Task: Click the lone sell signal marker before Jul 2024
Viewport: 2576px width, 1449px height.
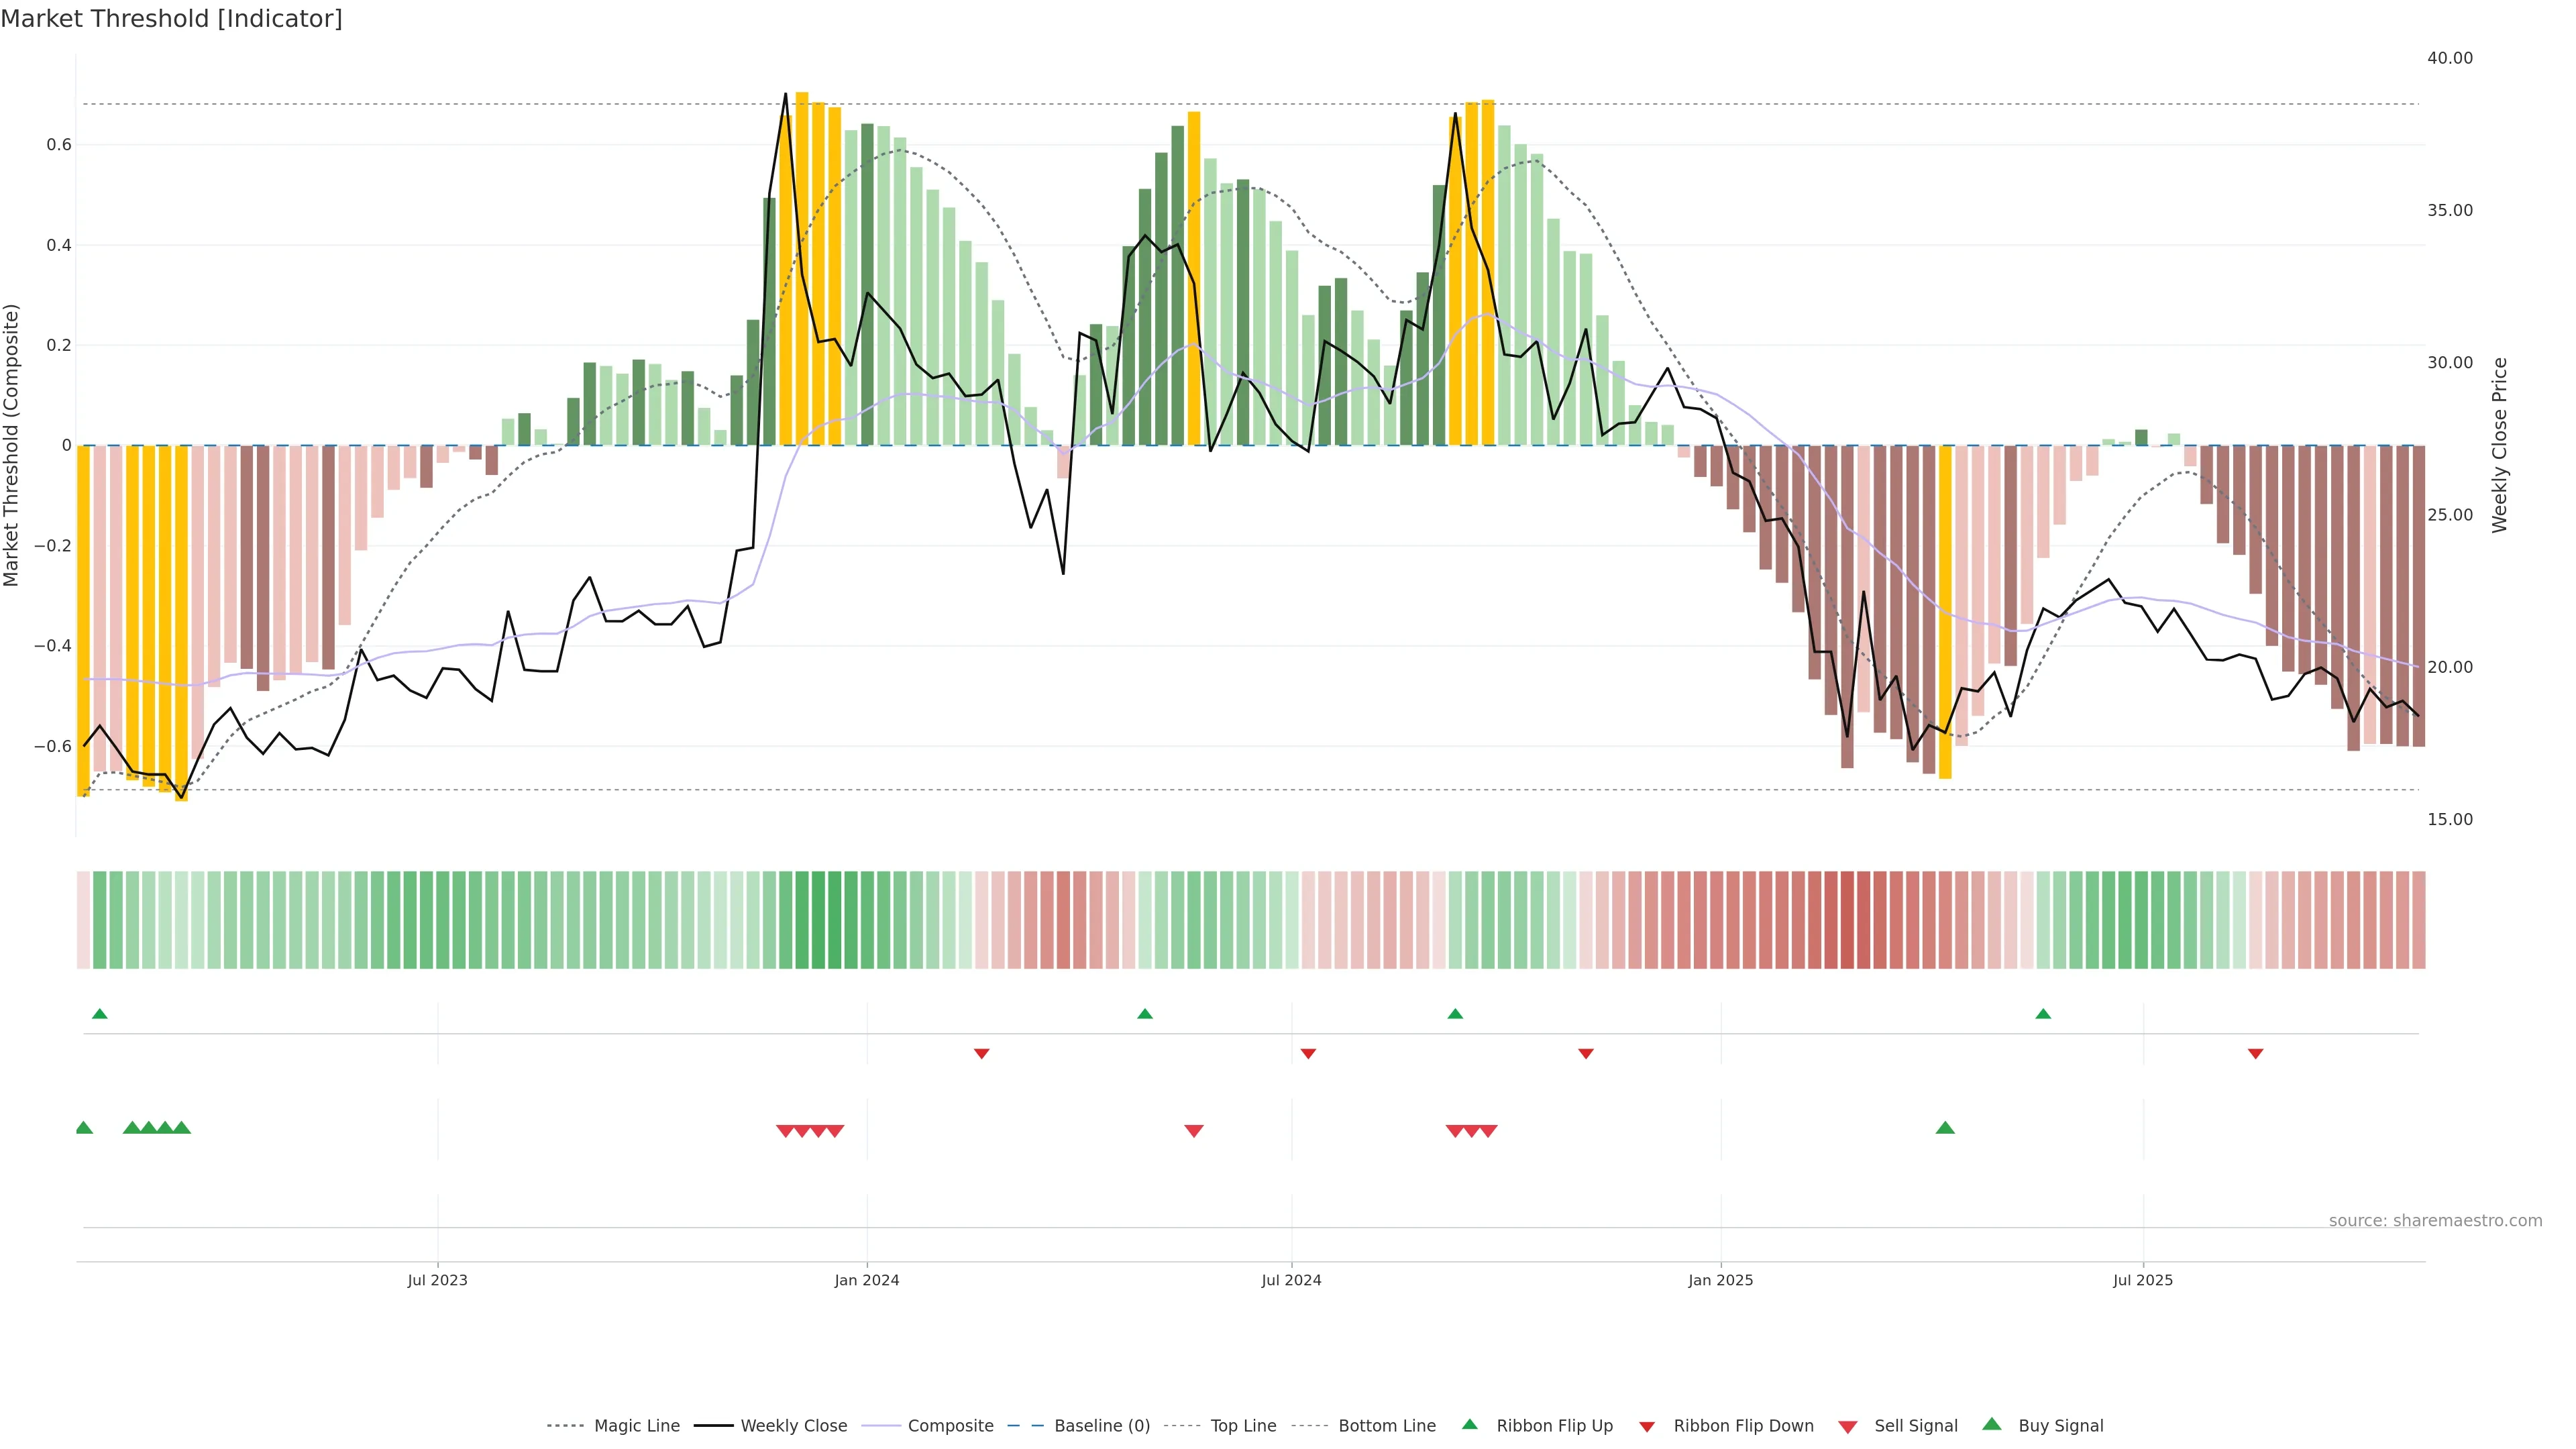Action: pyautogui.click(x=1193, y=1131)
